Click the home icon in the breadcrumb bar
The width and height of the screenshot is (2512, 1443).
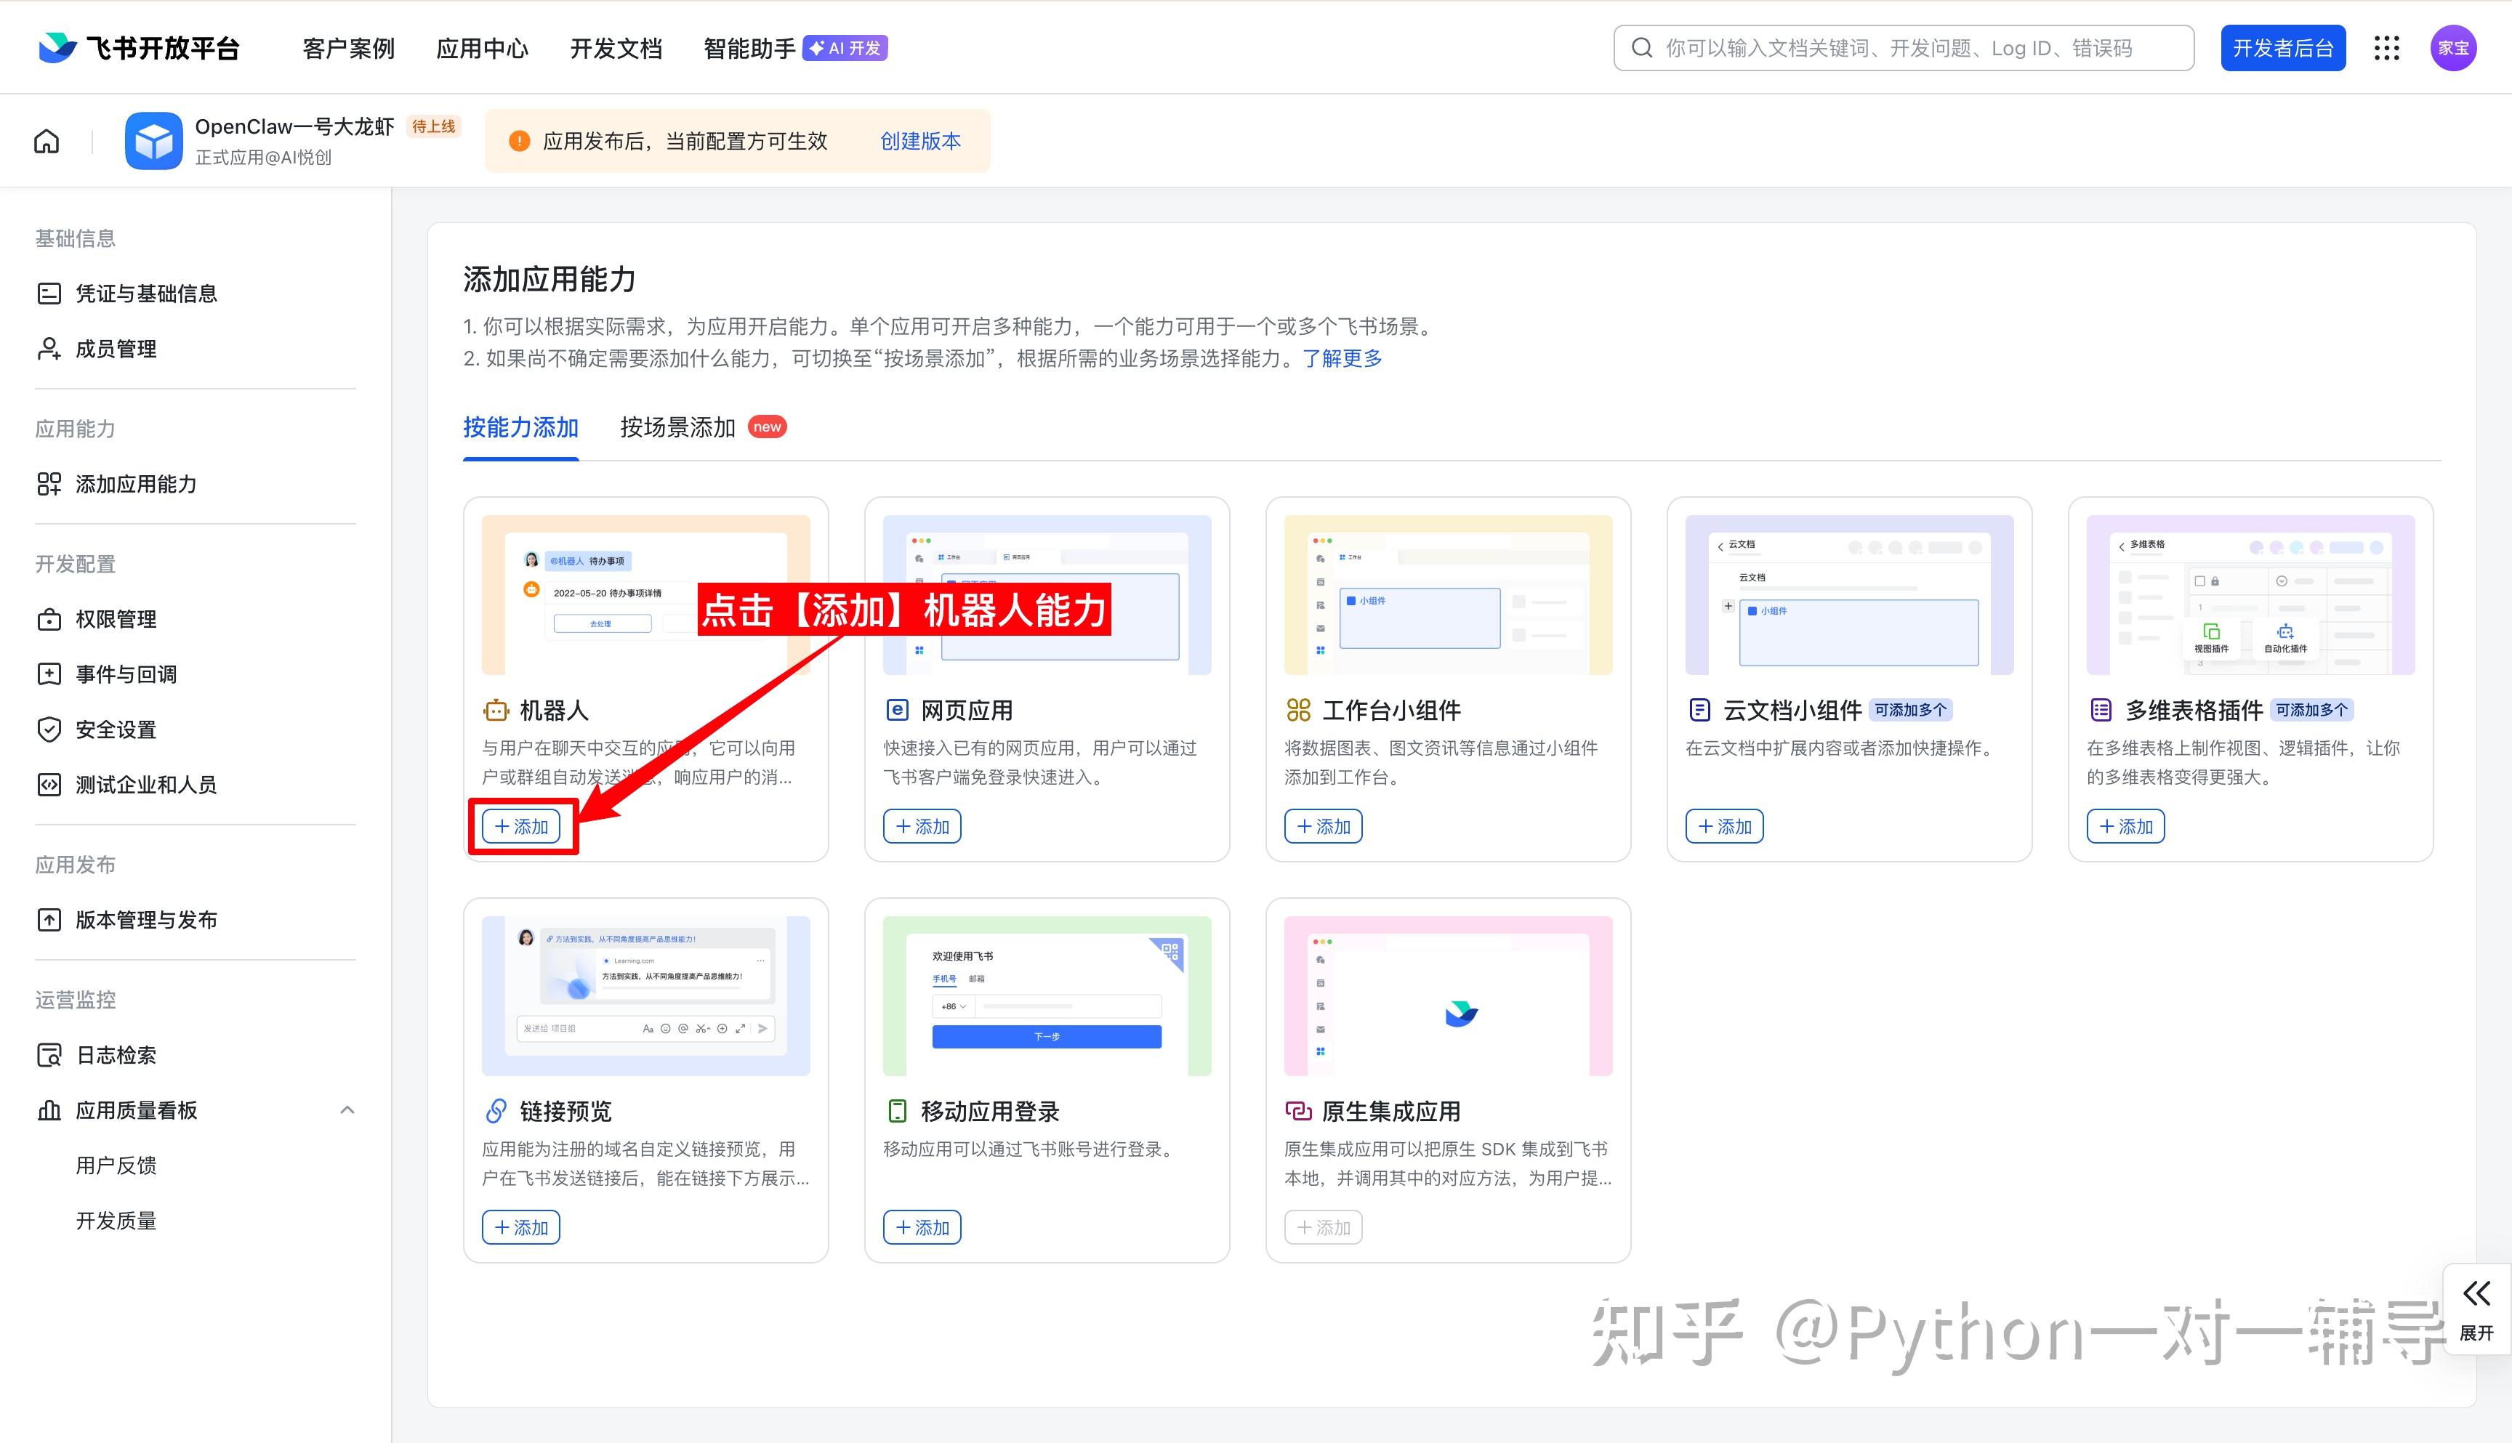[47, 141]
